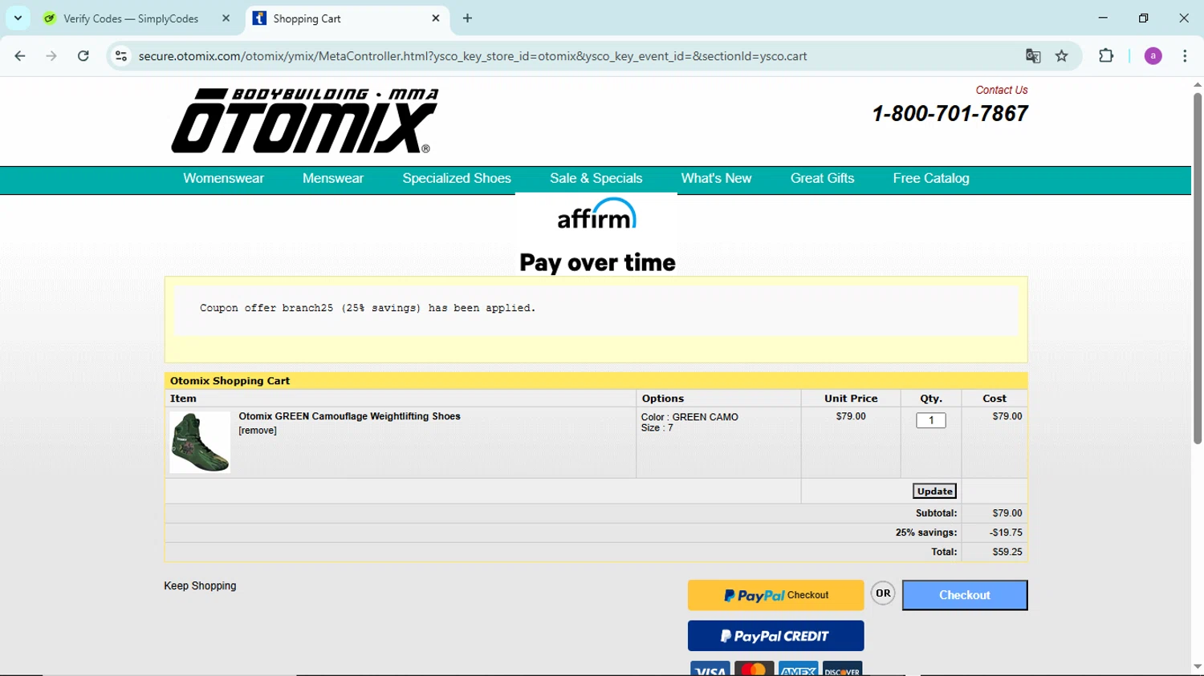This screenshot has width=1204, height=676.
Task: Click the Subtotal value $79.00
Action: pyautogui.click(x=1007, y=513)
